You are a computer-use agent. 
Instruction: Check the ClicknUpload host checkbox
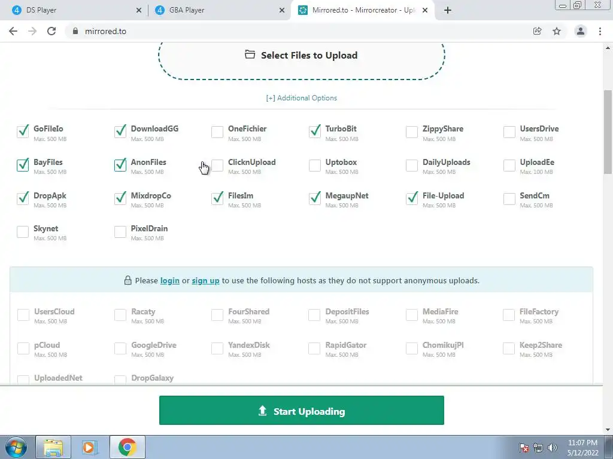[217, 165]
